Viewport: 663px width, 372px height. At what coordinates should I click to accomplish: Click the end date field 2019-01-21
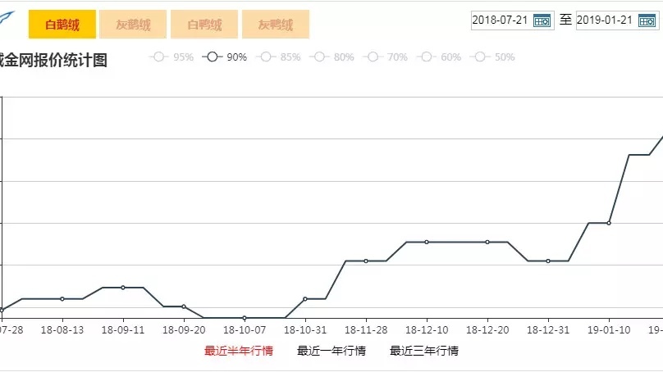pyautogui.click(x=606, y=20)
